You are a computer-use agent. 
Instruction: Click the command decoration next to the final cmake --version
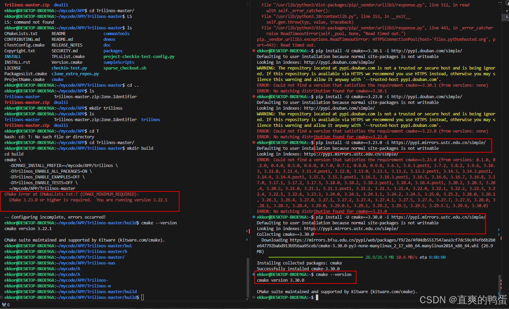pyautogui.click(x=254, y=274)
